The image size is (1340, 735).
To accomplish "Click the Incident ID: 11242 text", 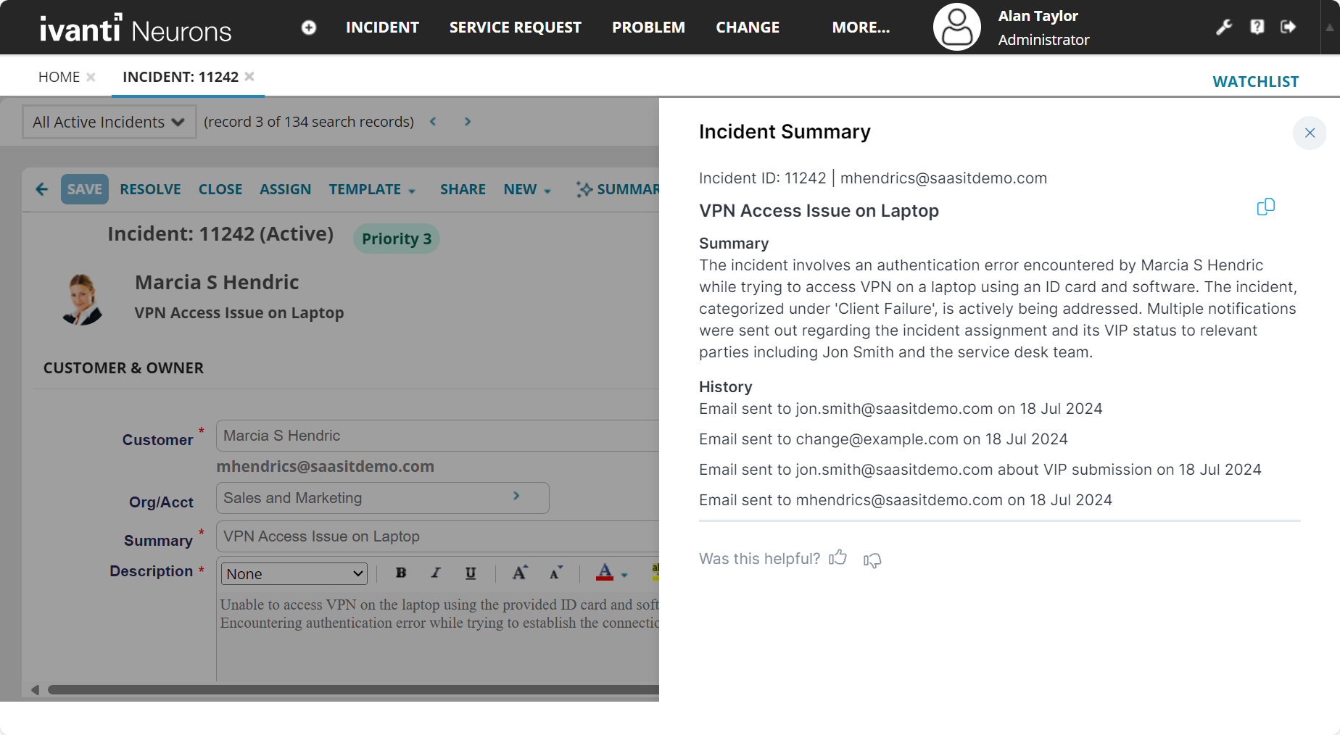I will tap(763, 178).
